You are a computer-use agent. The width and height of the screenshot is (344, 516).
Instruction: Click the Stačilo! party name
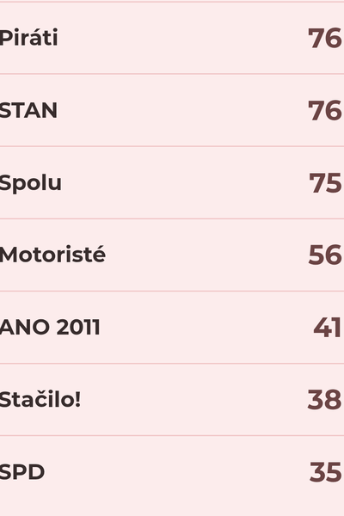point(40,399)
